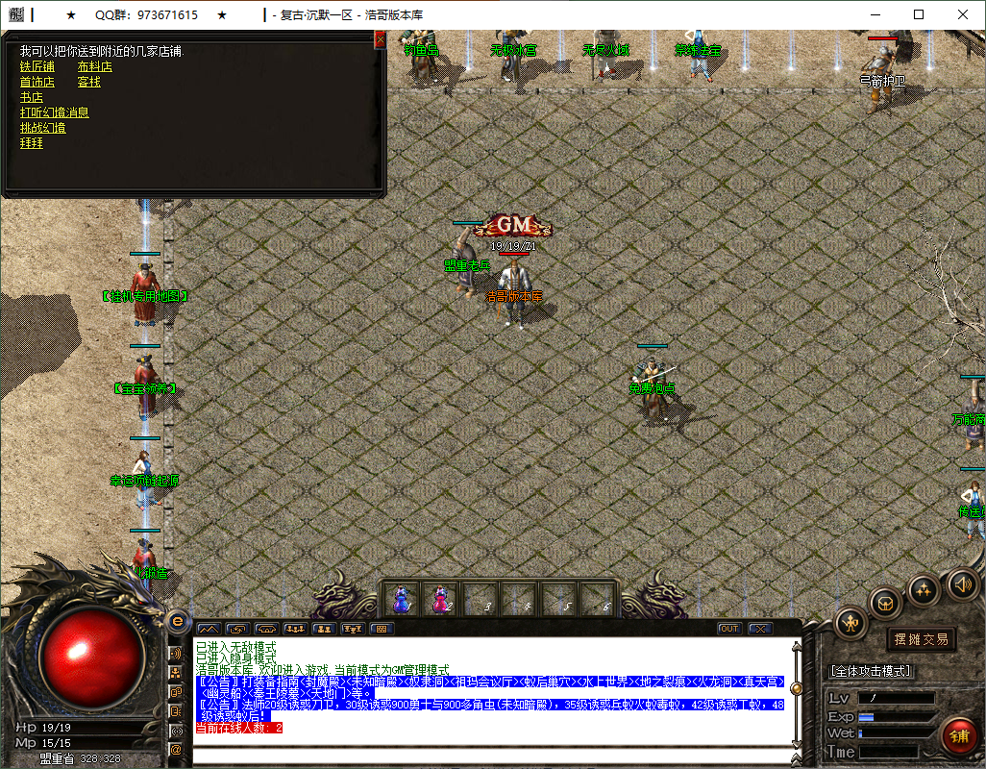986x769 pixels.
Task: Click the 铁匠铺 blacksmith link
Action: [x=37, y=66]
